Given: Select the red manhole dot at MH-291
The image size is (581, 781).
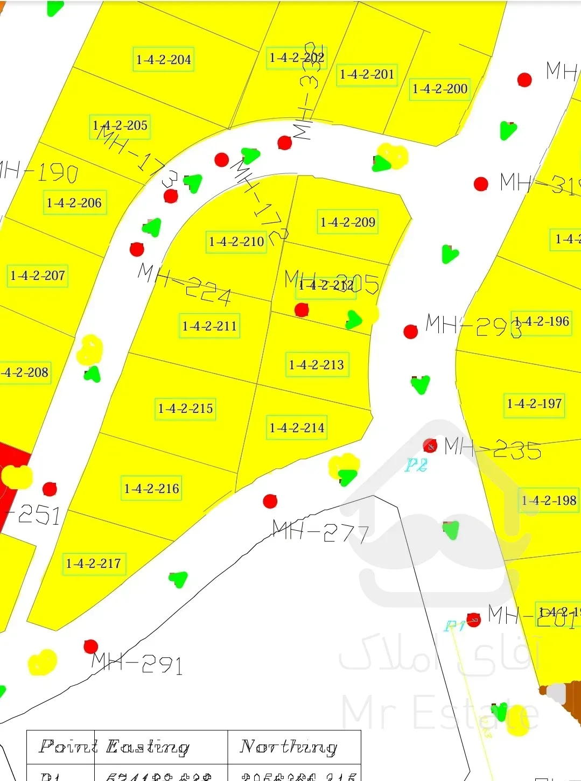Looking at the screenshot, I should point(90,646).
